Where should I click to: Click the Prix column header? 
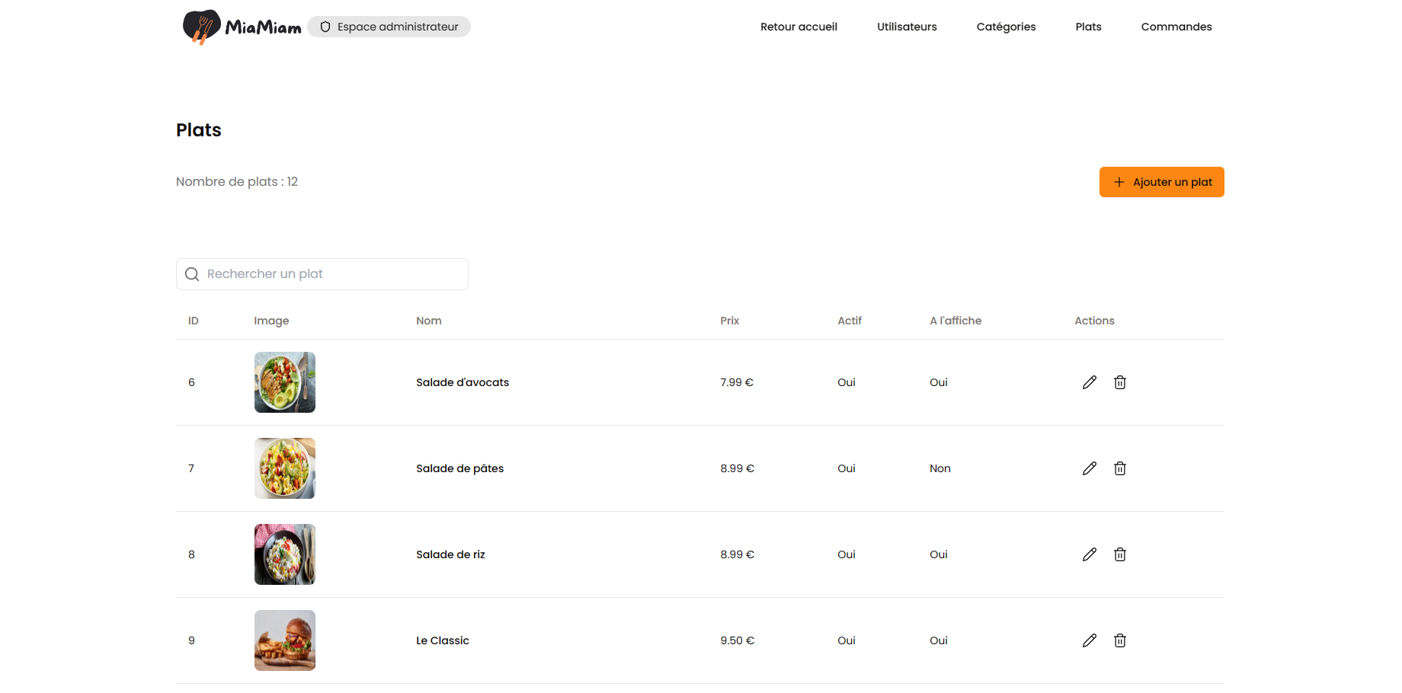coord(730,321)
